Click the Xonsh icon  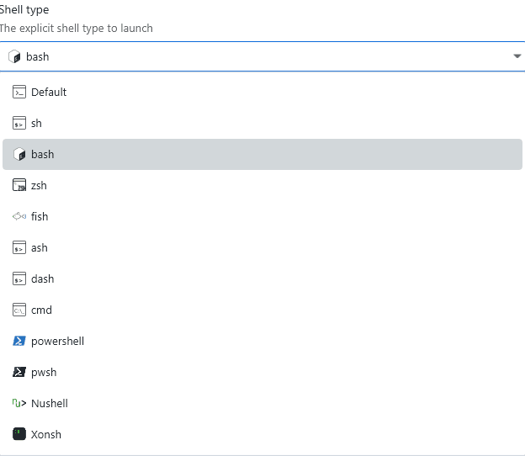(x=19, y=434)
